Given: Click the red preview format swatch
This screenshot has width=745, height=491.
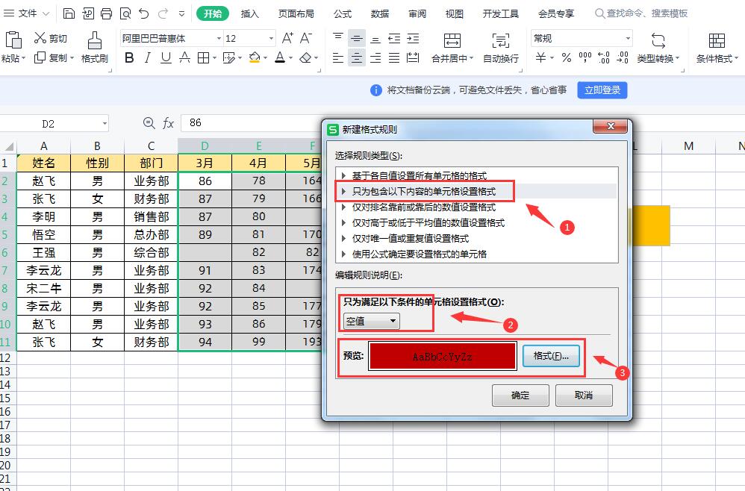Looking at the screenshot, I should 443,357.
